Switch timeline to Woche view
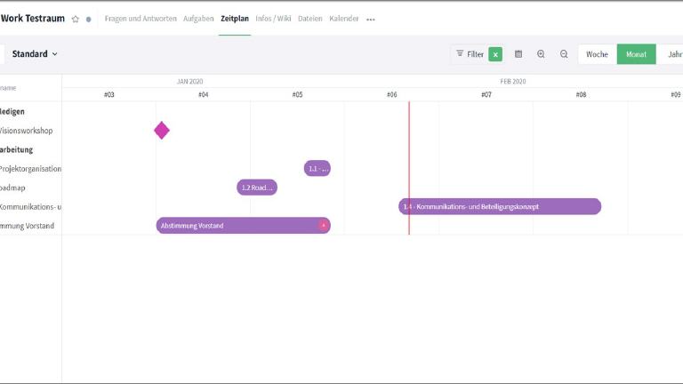Screen dimensions: 683x384 tap(597, 54)
